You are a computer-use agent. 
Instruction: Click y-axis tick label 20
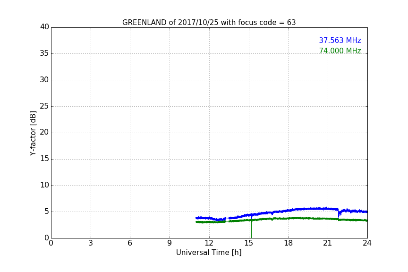click(x=44, y=132)
